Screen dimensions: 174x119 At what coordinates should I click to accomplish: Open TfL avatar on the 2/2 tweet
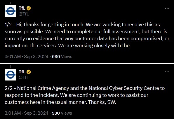[11, 75]
